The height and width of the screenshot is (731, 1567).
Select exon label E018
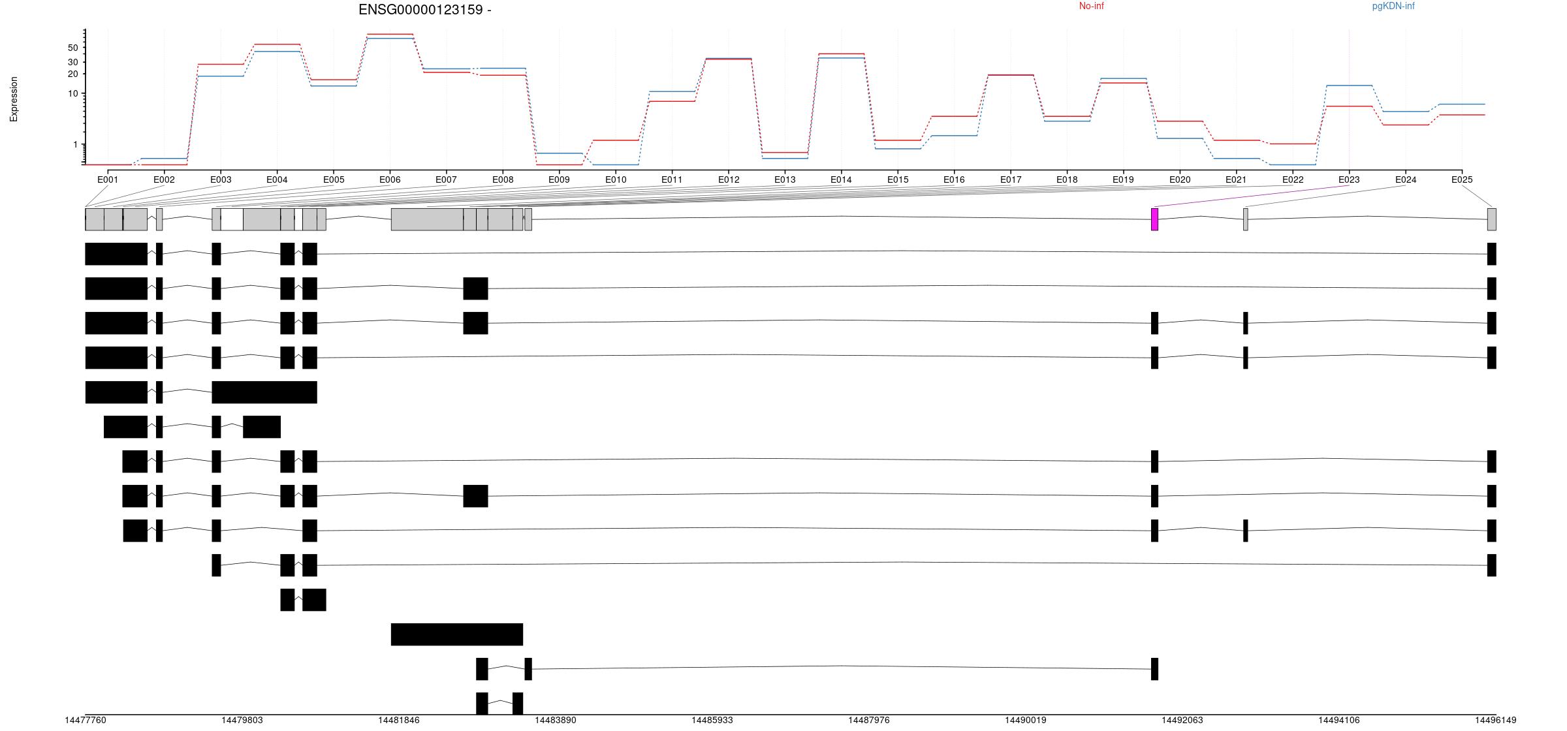click(1067, 179)
